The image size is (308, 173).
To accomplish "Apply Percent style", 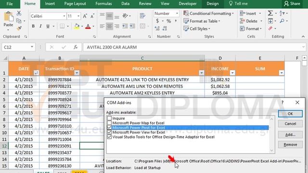I will (x=168, y=21).
